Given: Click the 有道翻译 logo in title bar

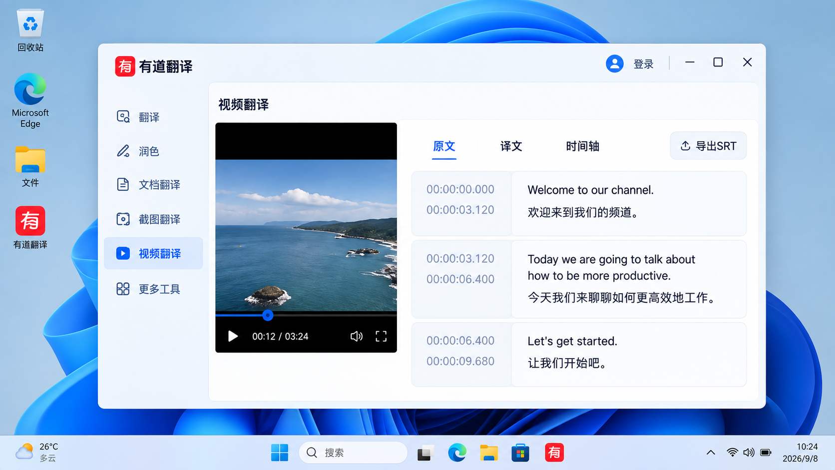Looking at the screenshot, I should click(125, 66).
